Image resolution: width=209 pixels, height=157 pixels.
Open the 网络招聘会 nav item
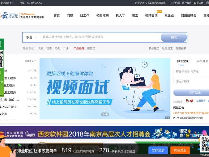(x=189, y=15)
